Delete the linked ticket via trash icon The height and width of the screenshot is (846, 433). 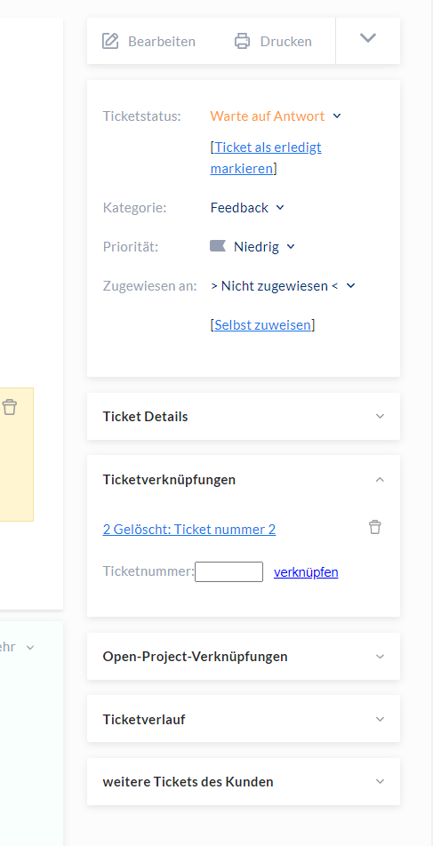pyautogui.click(x=374, y=527)
